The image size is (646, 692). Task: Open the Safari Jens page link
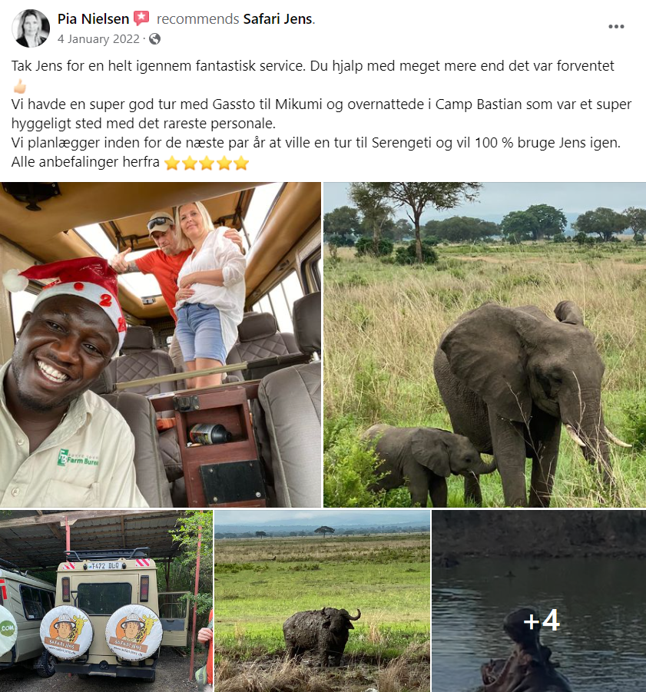(x=277, y=19)
